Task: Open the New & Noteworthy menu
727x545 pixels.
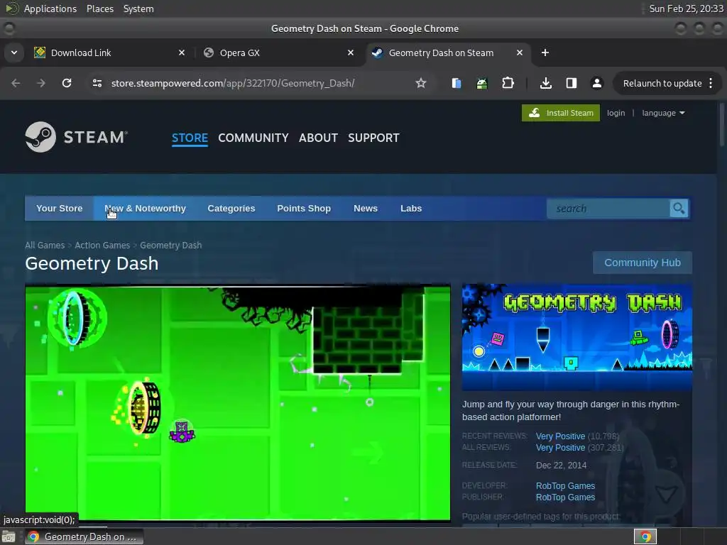Action: pos(145,209)
